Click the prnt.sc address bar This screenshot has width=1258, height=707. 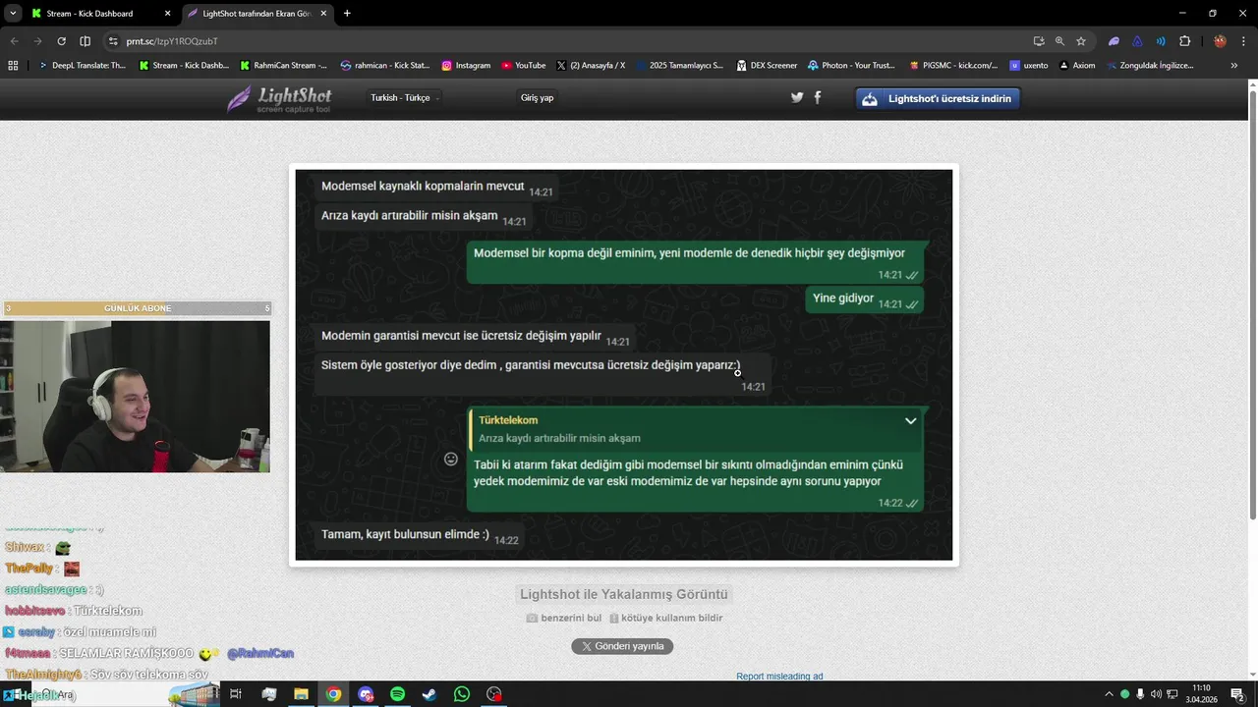pyautogui.click(x=570, y=41)
